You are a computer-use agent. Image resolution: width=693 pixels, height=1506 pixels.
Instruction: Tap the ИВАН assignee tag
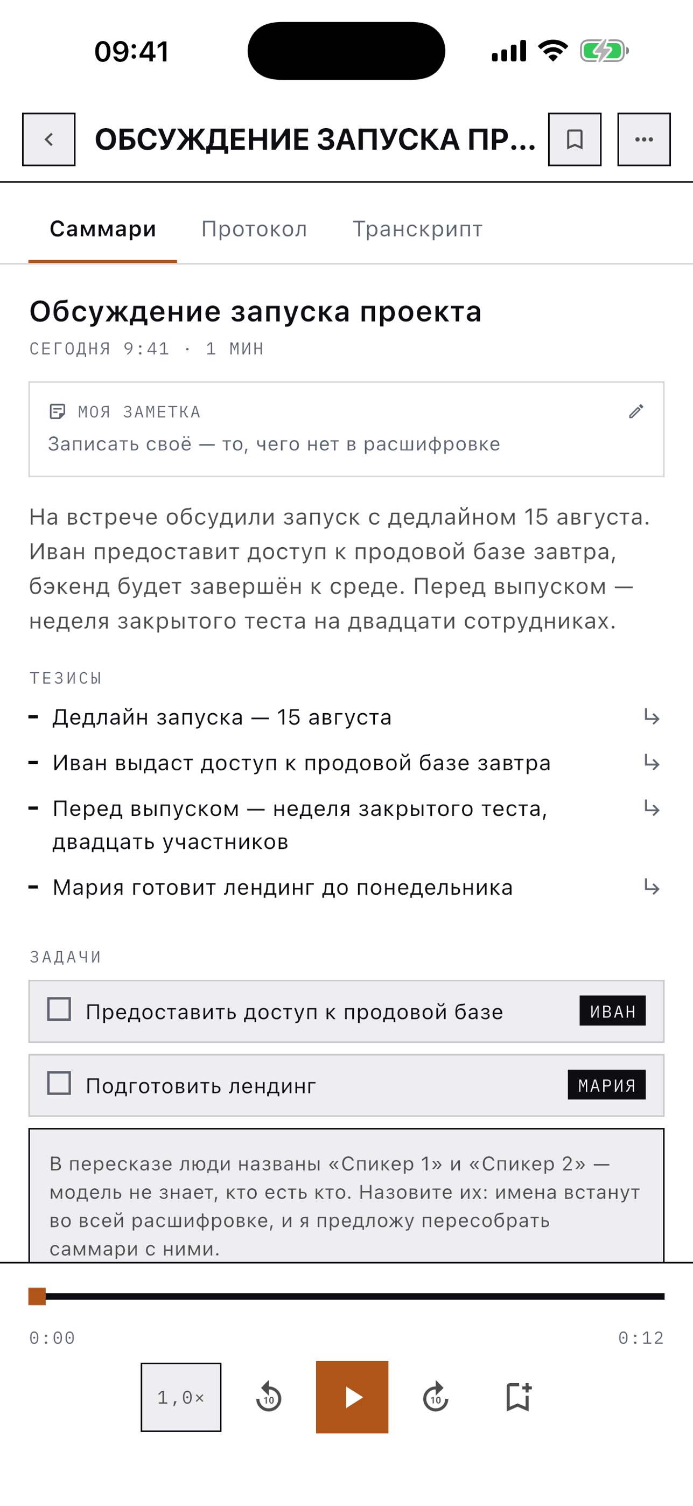612,1010
